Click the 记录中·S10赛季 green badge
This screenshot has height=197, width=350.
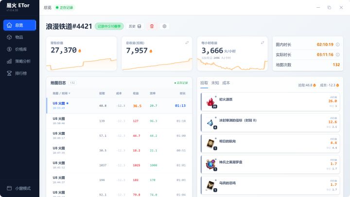pyautogui.click(x=109, y=26)
